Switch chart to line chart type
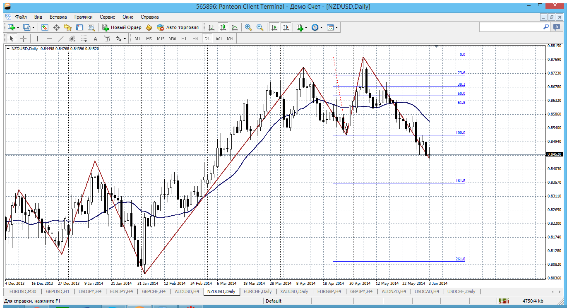This screenshot has width=567, height=308. click(235, 27)
